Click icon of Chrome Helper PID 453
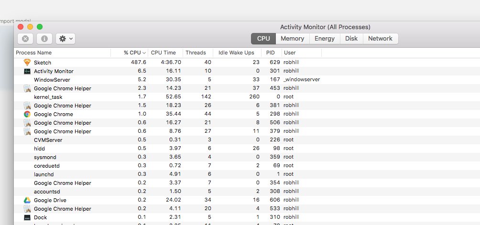This screenshot has height=225, width=480. click(x=27, y=88)
